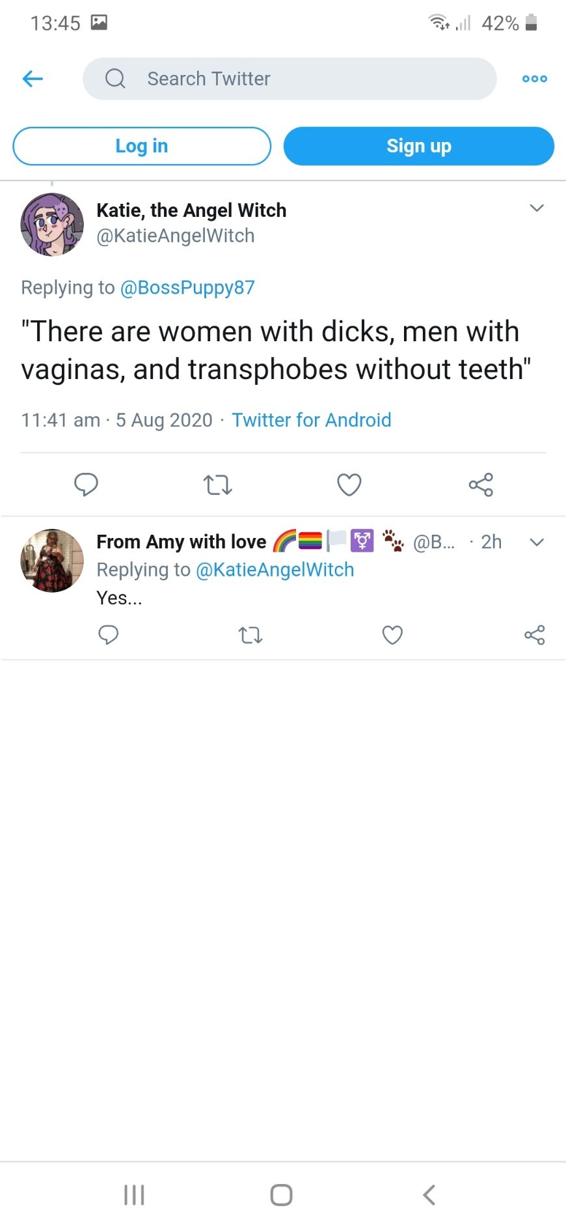Tap the Android home button
Screen dimensions: 566x1227
281,1194
